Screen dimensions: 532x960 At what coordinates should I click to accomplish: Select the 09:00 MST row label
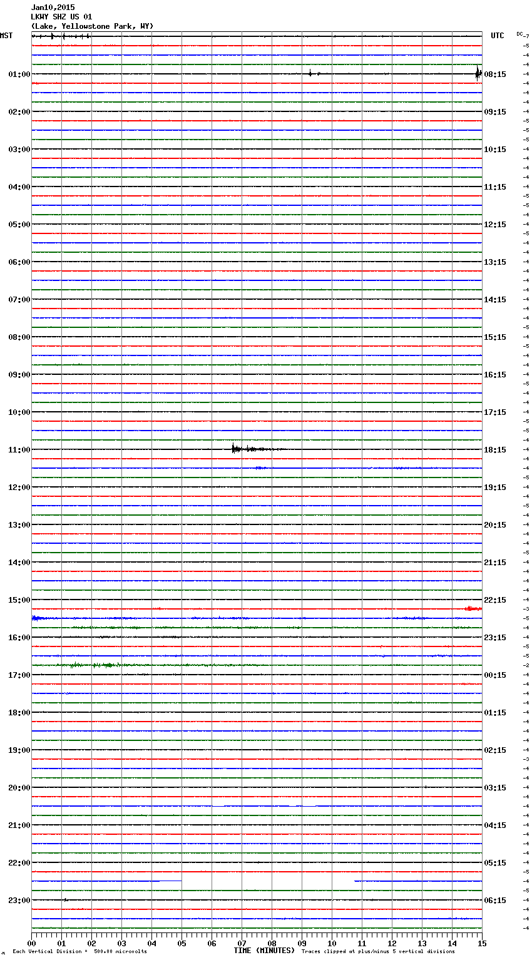coord(19,375)
